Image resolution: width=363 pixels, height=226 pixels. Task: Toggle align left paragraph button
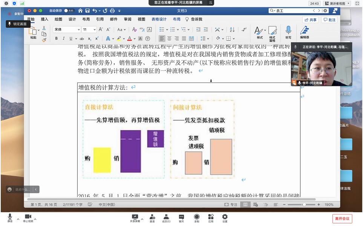coord(162,38)
